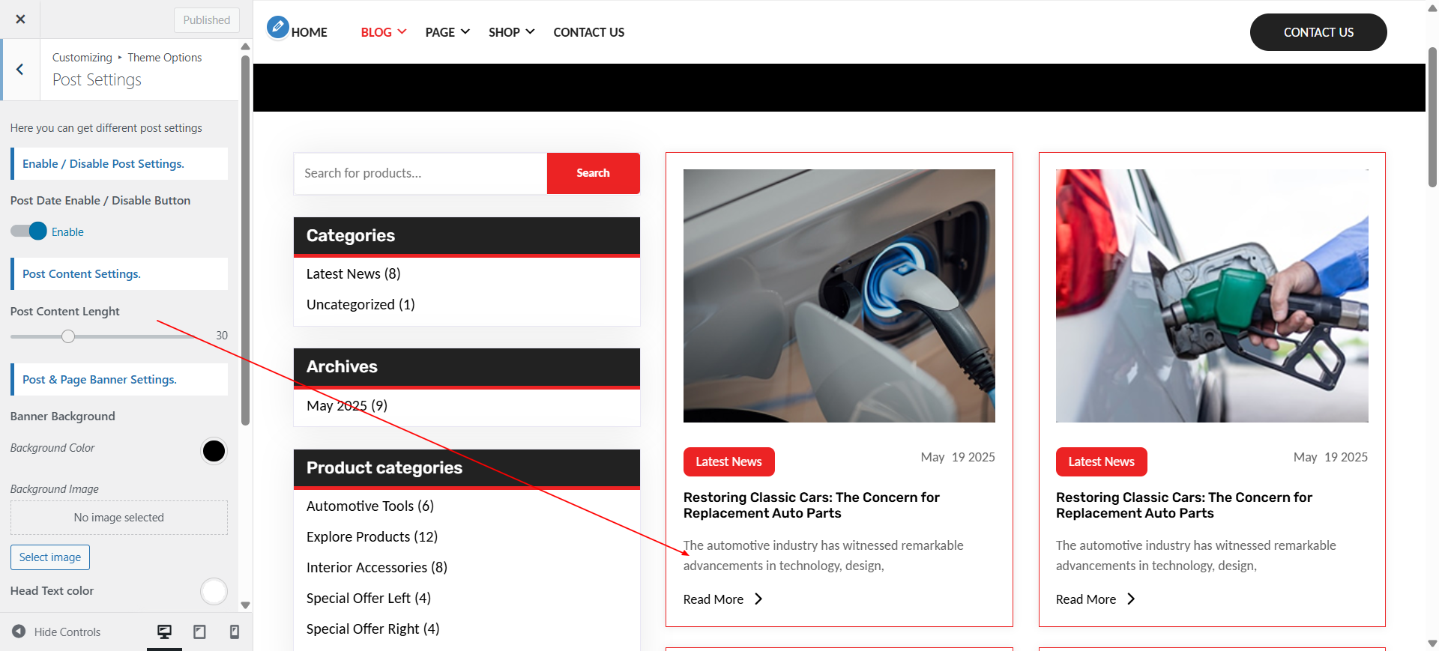The image size is (1439, 651).
Task: Click the red Search button
Action: click(593, 173)
